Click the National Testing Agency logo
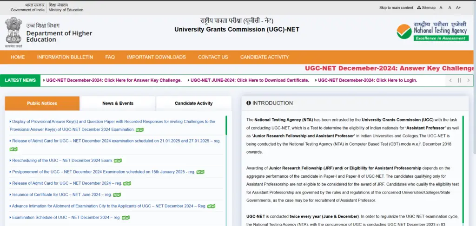The width and height of the screenshot is (476, 226). [433, 32]
